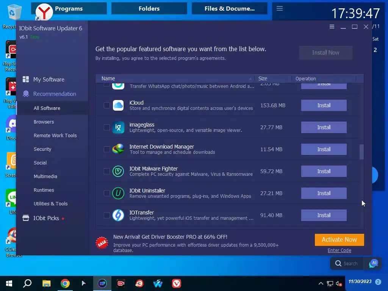Screen dimensions: 388x291
Task: Open the Windows Start menu
Action: pyautogui.click(x=9, y=283)
